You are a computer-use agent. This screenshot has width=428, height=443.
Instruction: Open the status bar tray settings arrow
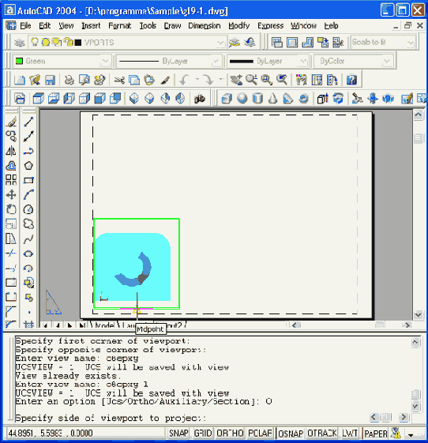click(x=411, y=435)
